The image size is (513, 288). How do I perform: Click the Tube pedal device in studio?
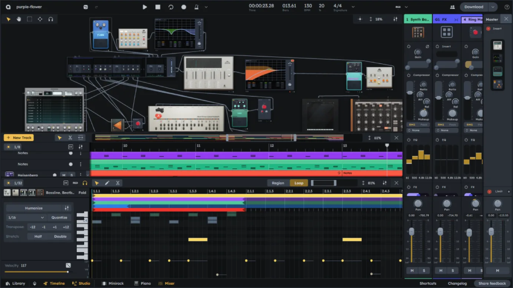coord(100,34)
